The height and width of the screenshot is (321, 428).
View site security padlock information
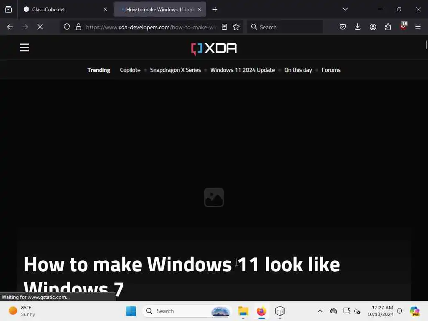point(79,27)
